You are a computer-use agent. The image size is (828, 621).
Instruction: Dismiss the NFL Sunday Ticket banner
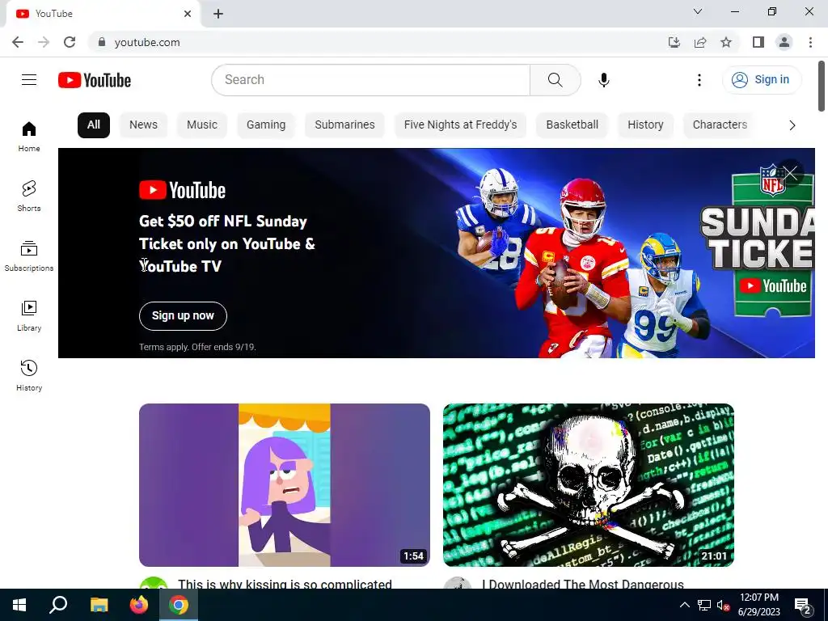[x=790, y=173]
